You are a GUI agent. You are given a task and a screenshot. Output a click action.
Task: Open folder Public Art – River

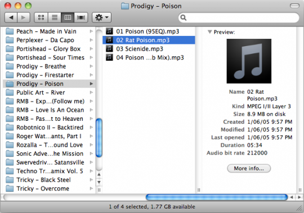click(x=49, y=93)
